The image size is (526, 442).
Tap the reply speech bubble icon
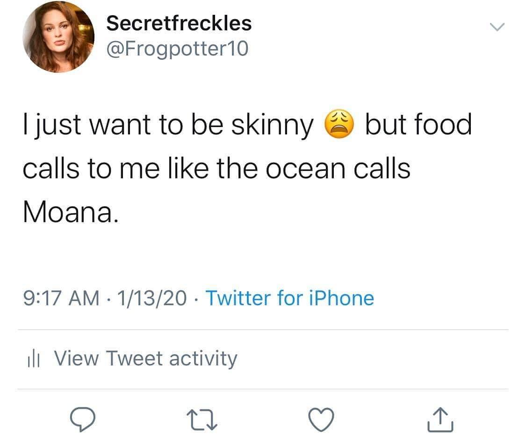pos(83,418)
